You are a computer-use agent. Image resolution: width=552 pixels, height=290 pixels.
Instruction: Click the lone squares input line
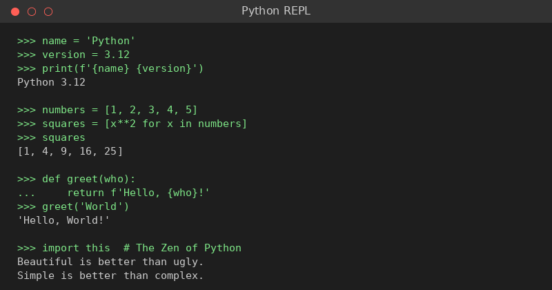click(x=51, y=138)
